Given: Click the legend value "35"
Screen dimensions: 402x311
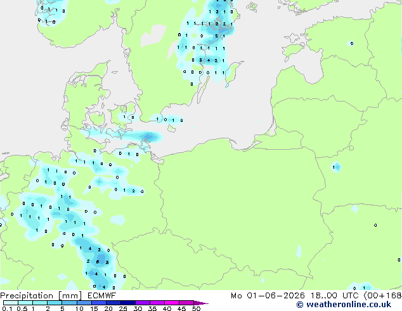Looking at the screenshot, I should (x=152, y=308).
